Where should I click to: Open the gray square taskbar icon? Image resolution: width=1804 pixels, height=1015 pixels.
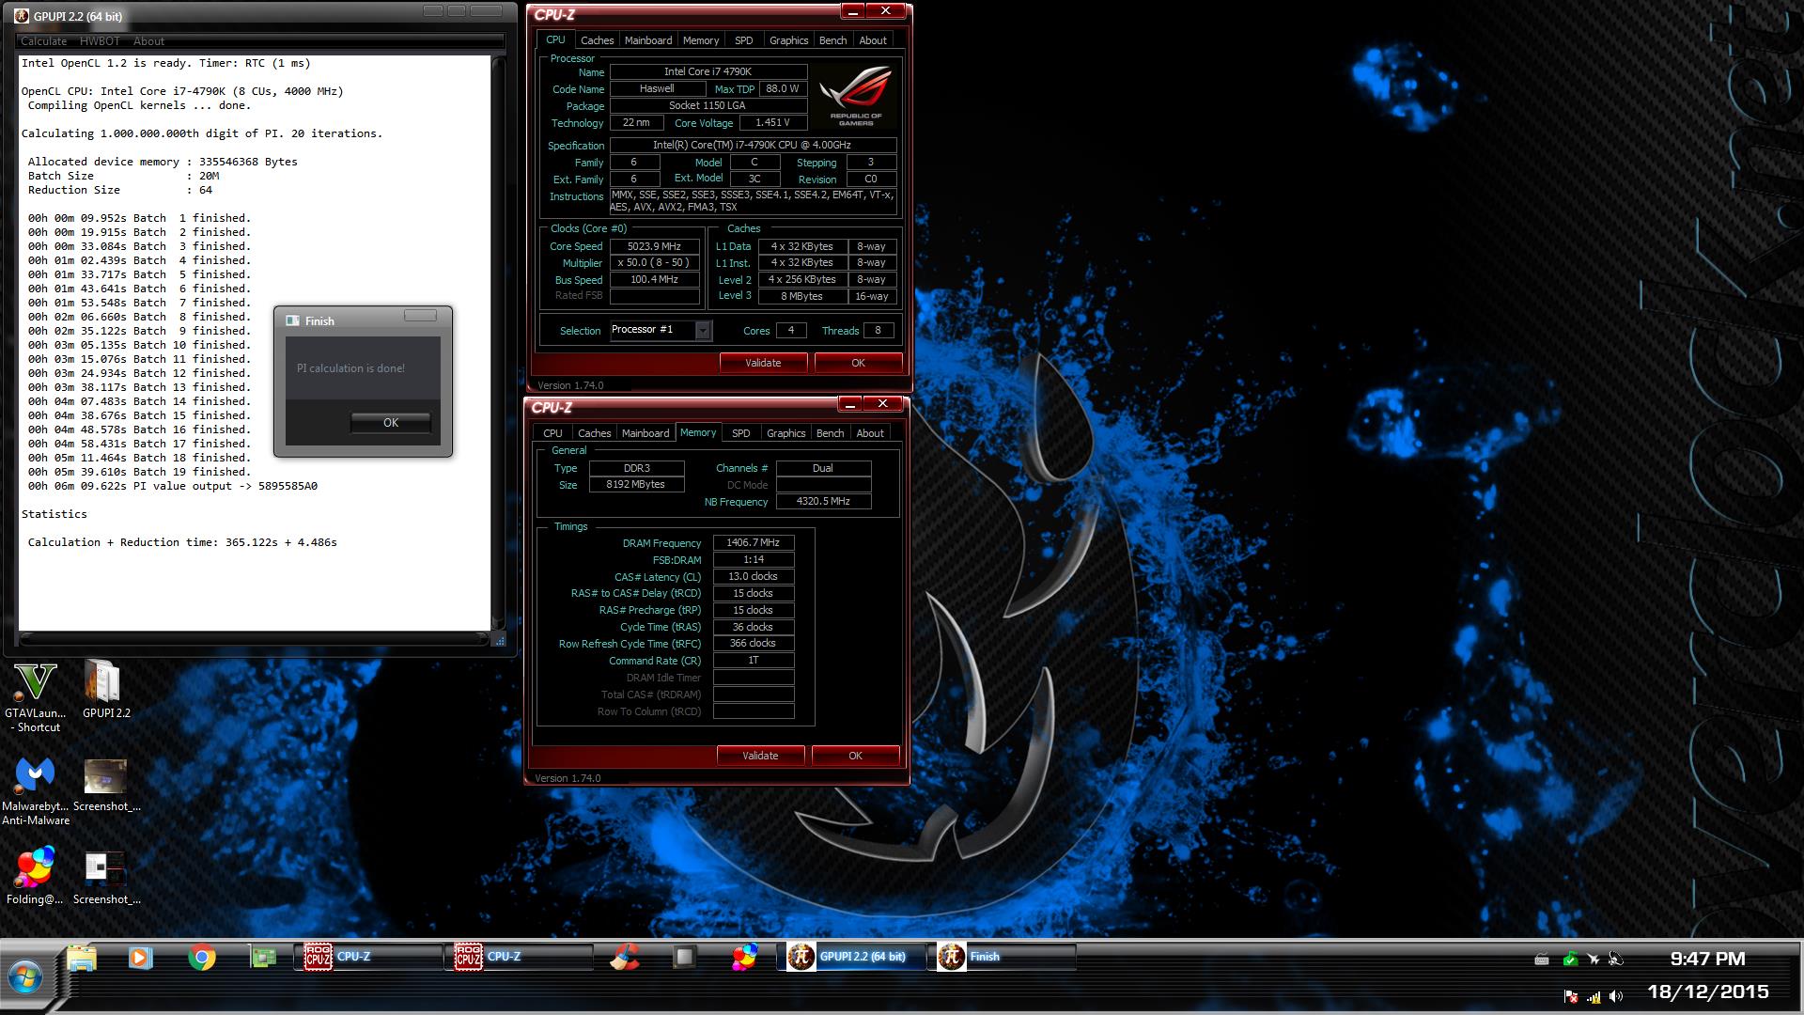tap(684, 957)
